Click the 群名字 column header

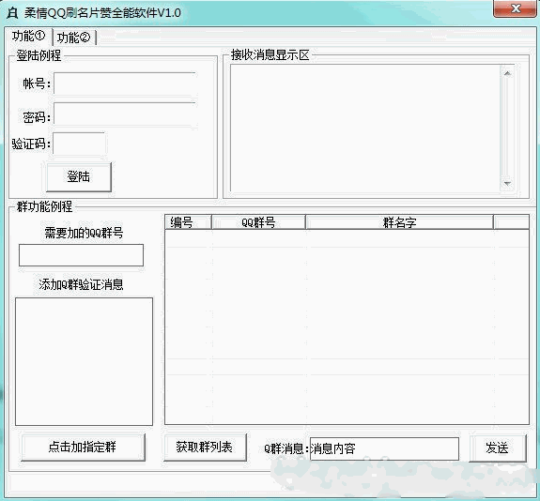tap(399, 222)
